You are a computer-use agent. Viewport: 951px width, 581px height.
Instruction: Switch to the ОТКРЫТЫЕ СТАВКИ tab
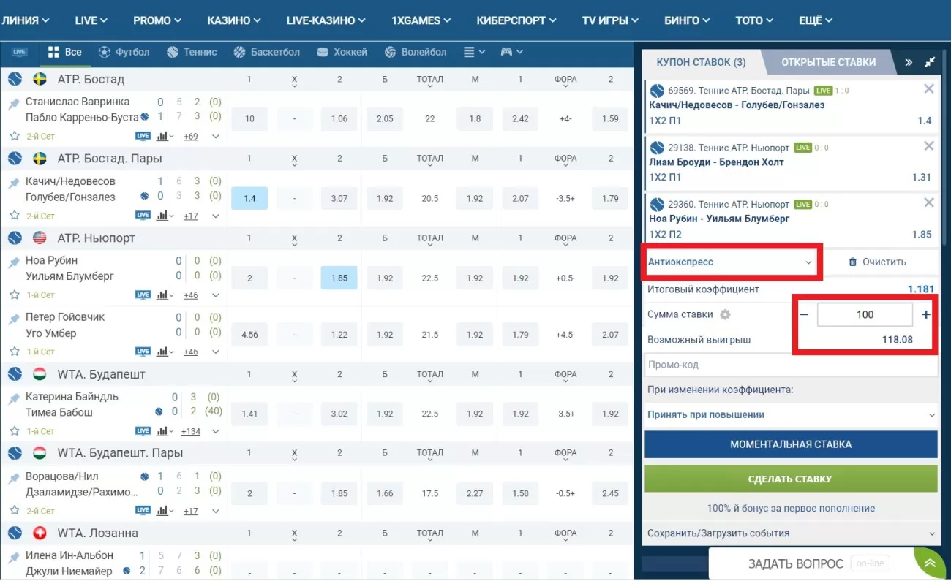827,62
